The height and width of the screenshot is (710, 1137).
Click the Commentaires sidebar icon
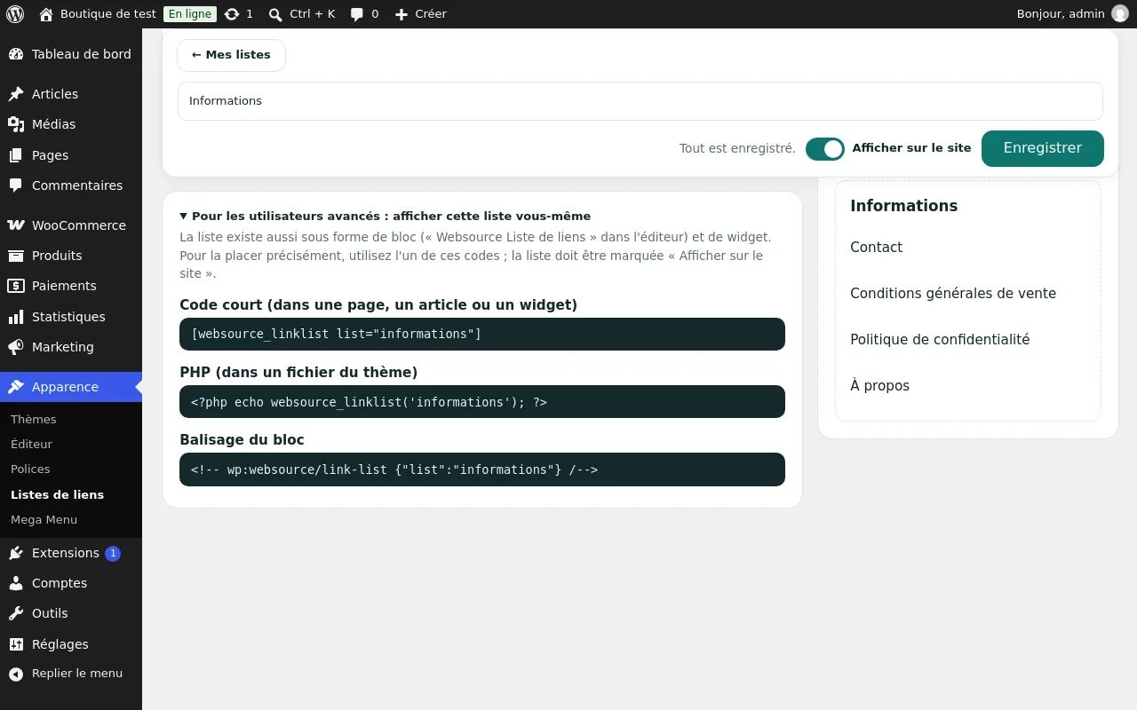[x=16, y=185]
